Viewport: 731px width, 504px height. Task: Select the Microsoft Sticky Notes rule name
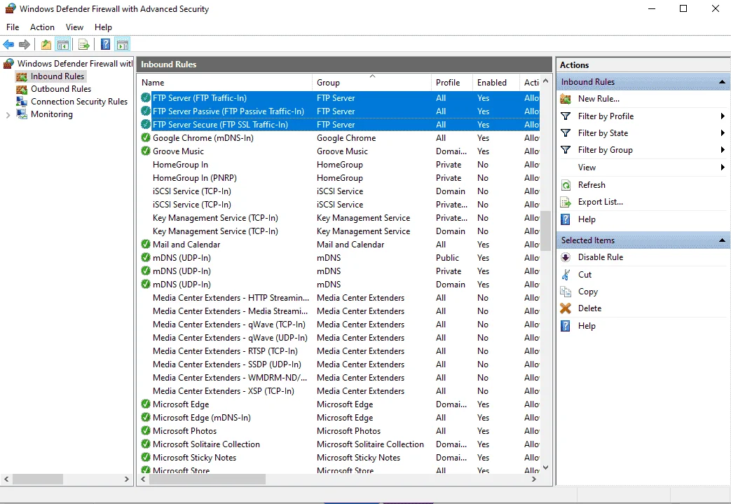[194, 458]
